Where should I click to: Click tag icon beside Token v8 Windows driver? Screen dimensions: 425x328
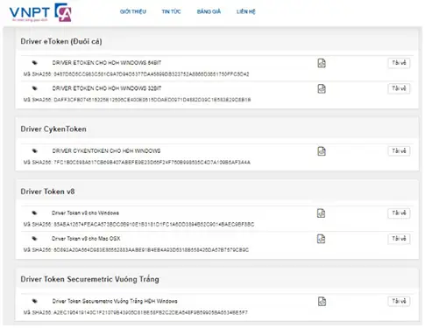[34, 213]
